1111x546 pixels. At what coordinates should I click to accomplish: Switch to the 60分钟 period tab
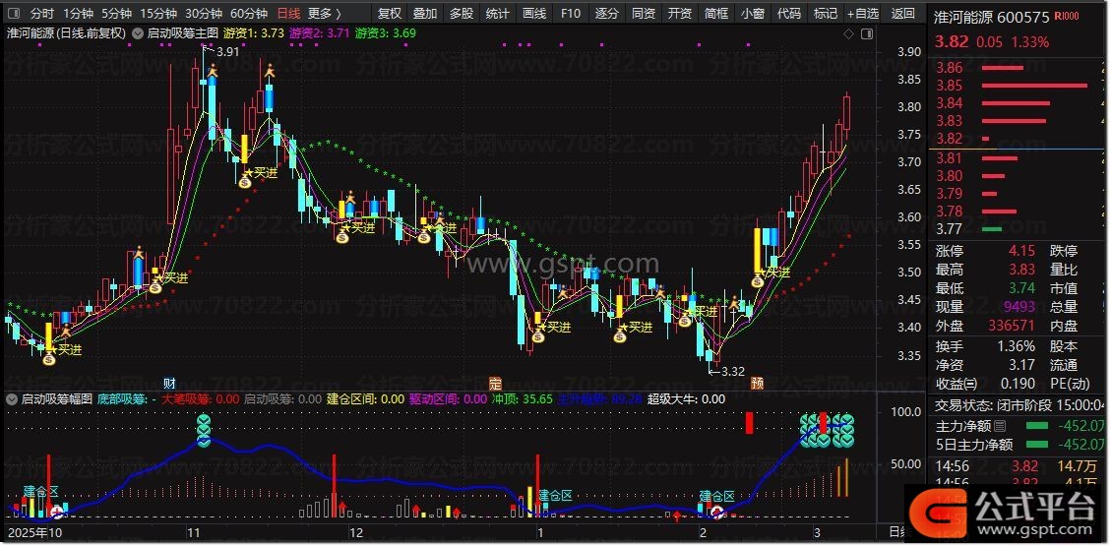tap(248, 14)
